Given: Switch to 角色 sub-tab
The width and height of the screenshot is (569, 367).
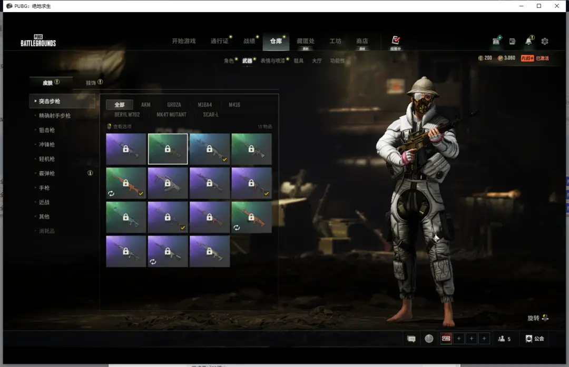Looking at the screenshot, I should 229,61.
